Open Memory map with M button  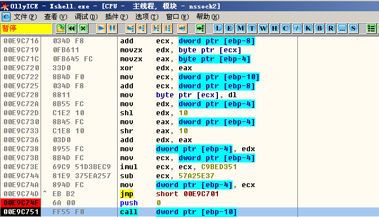(240, 29)
